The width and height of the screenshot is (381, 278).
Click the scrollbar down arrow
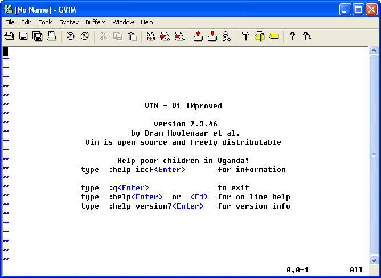pyautogui.click(x=374, y=260)
